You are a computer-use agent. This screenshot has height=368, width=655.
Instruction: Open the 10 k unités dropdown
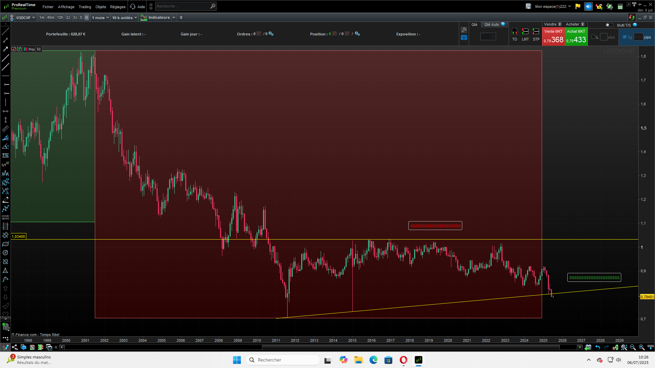pos(125,18)
